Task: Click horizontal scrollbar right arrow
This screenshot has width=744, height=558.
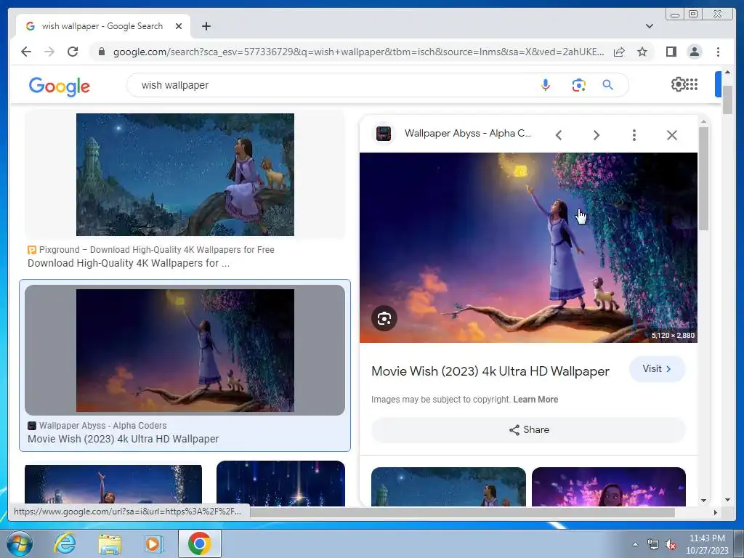Action: [715, 512]
